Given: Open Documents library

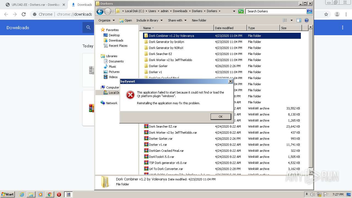Looking at the screenshot, I should coord(116,61).
